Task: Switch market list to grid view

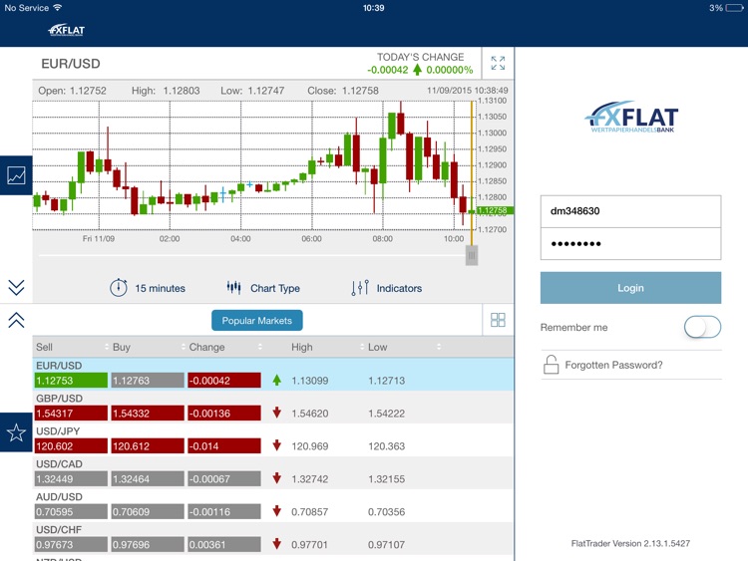Action: pyautogui.click(x=498, y=320)
